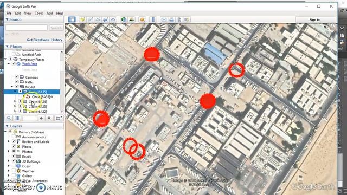Open the Email toolbar icon

coord(164,19)
